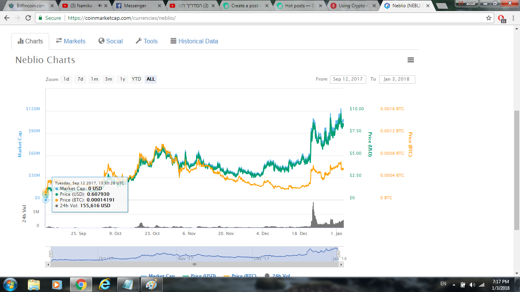Reload the page with the refresh icon

pos(28,18)
